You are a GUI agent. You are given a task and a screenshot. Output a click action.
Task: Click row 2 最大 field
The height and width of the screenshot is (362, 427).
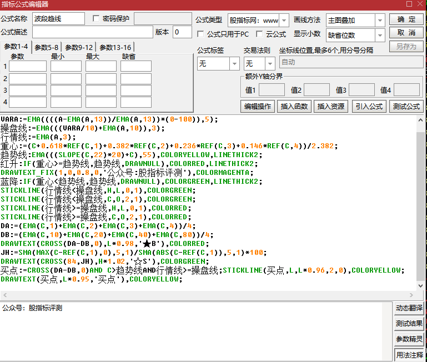click(101, 79)
